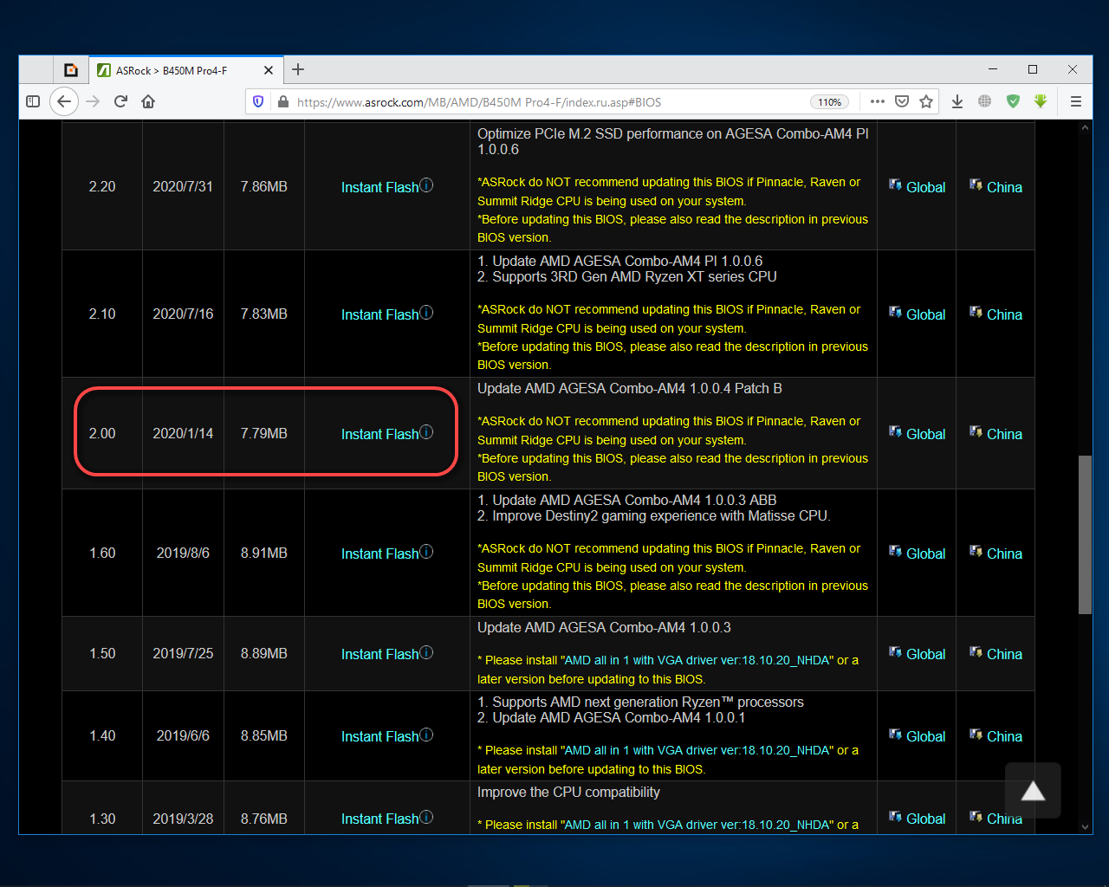Viewport: 1109px width, 887px height.
Task: Open a new tab with the plus button
Action: coord(298,69)
